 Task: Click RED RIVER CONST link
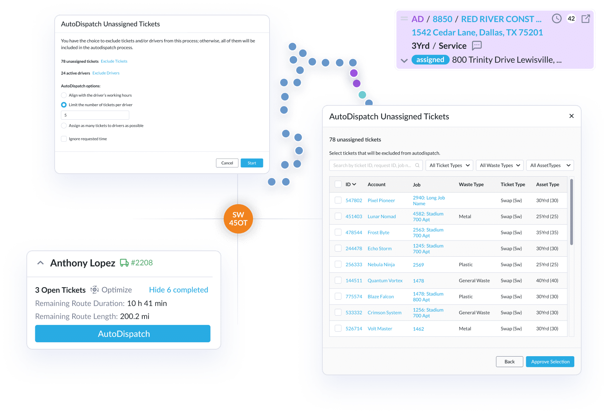(x=501, y=19)
